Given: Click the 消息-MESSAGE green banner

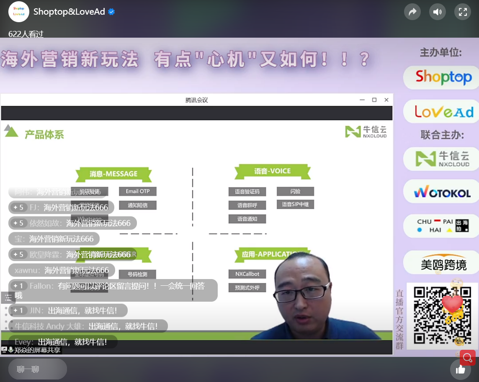Looking at the screenshot, I should click(113, 174).
